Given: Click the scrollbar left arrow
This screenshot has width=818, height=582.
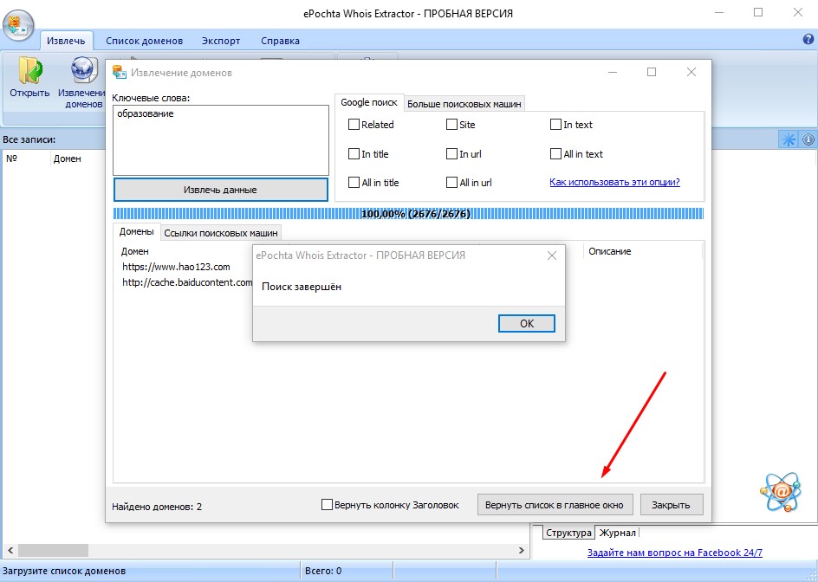Looking at the screenshot, I should pos(9,550).
